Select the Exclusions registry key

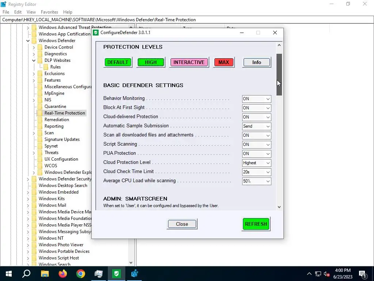[x=55, y=74]
